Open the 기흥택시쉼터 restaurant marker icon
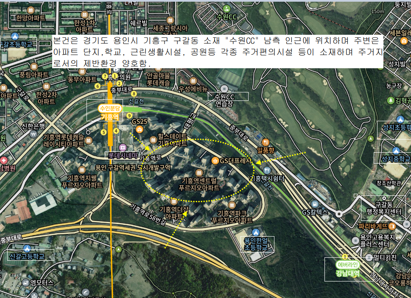Screen dimensions: 411x298 (266, 170)
